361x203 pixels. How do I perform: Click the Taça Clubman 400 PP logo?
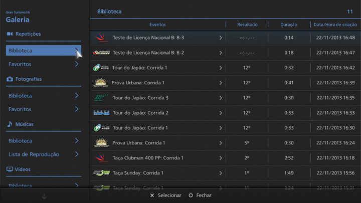pos(101,158)
